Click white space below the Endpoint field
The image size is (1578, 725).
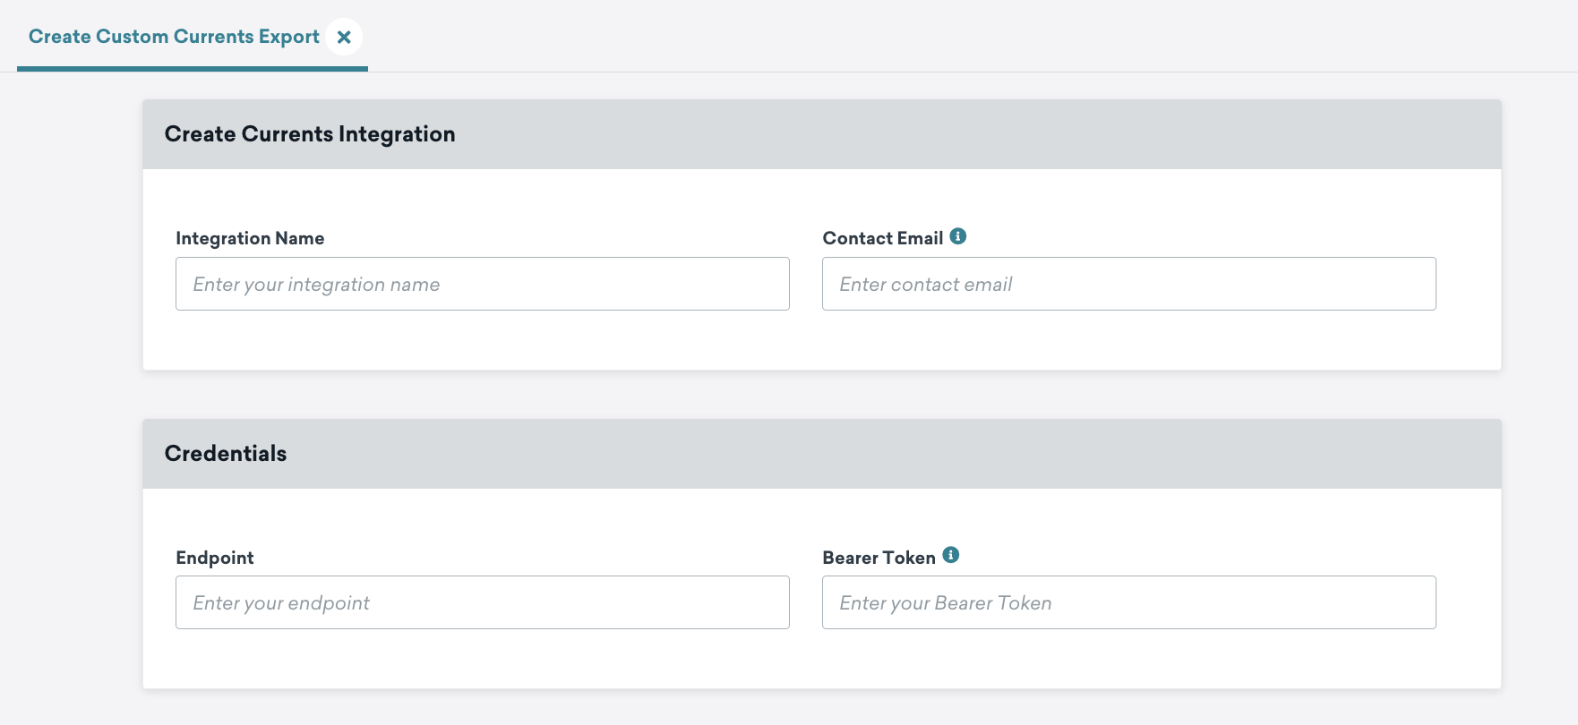click(x=482, y=659)
